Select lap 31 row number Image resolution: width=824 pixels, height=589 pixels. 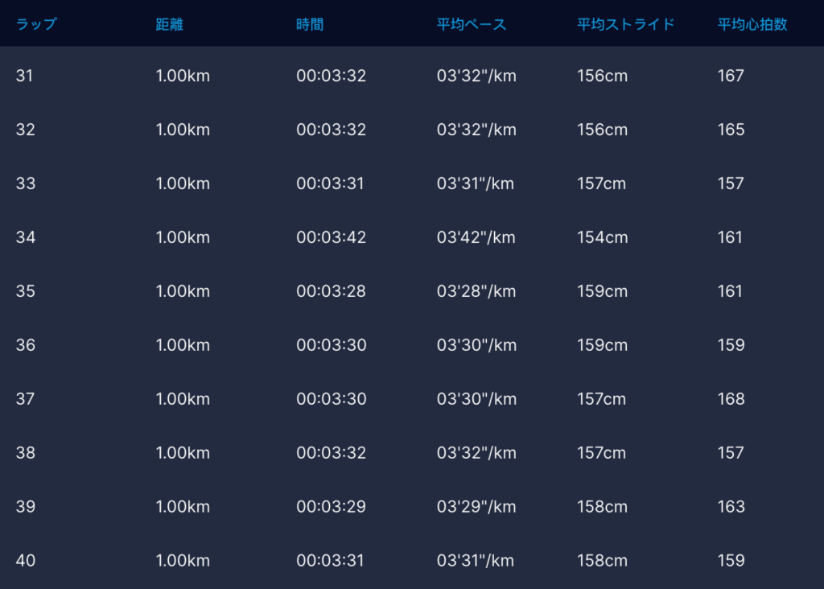(25, 76)
